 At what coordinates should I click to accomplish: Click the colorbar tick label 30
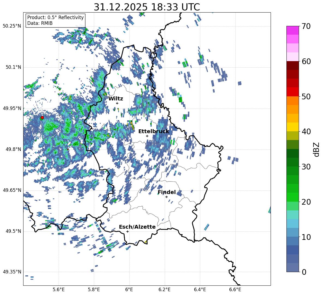[306, 167]
